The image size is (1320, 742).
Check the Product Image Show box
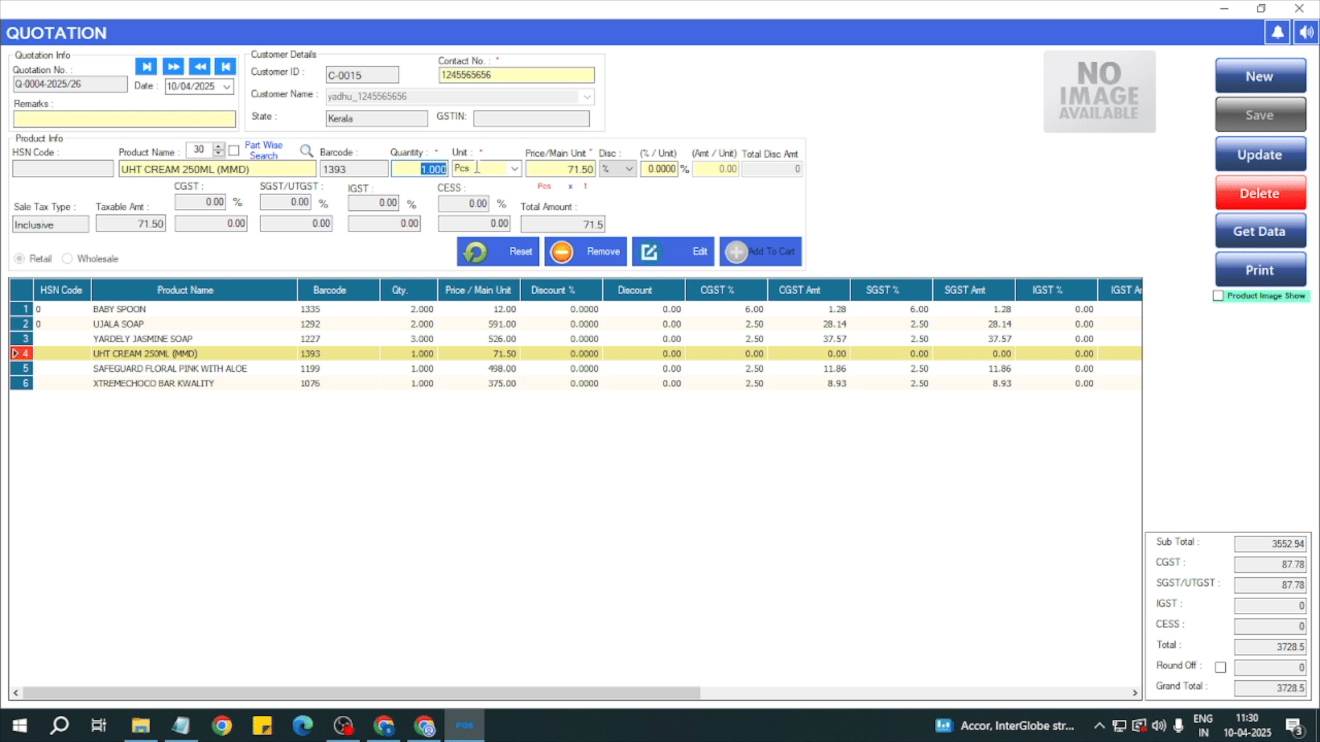[x=1219, y=295]
